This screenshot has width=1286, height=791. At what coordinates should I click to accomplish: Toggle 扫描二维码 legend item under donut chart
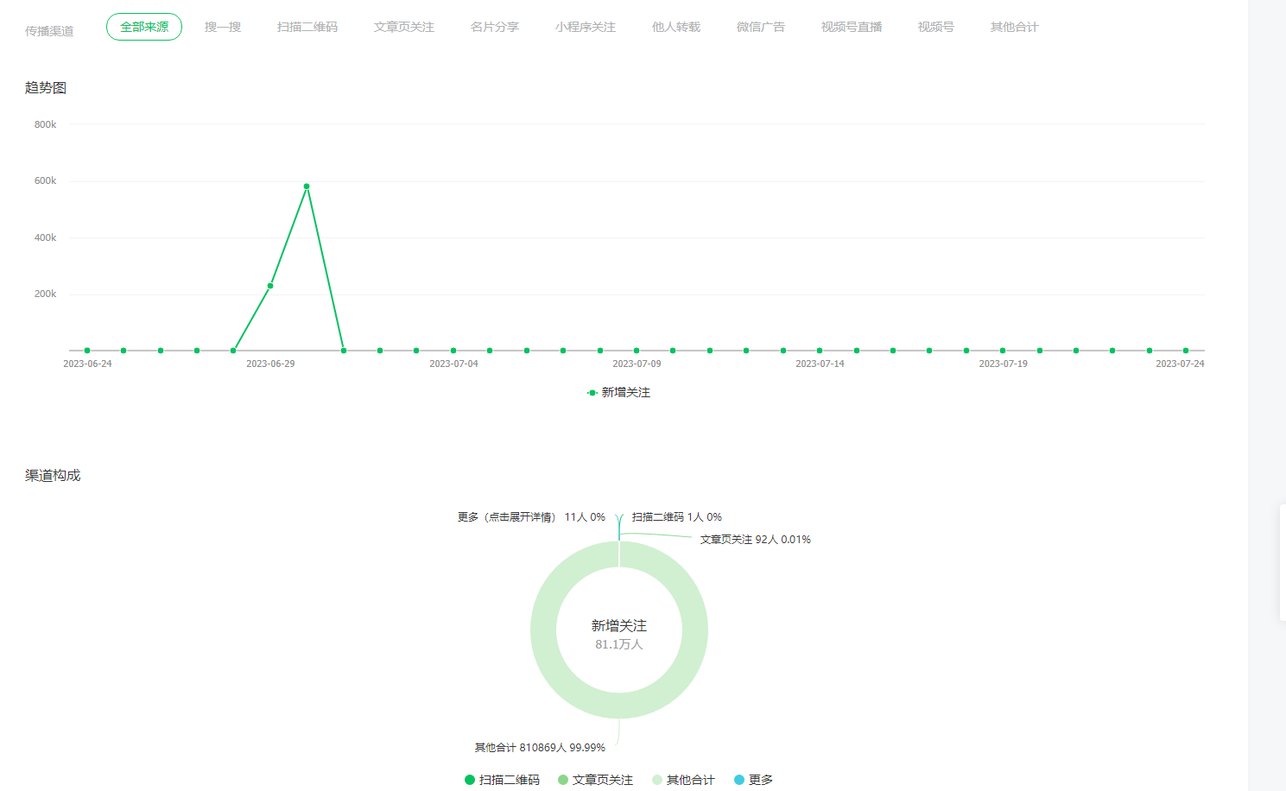pos(502,780)
